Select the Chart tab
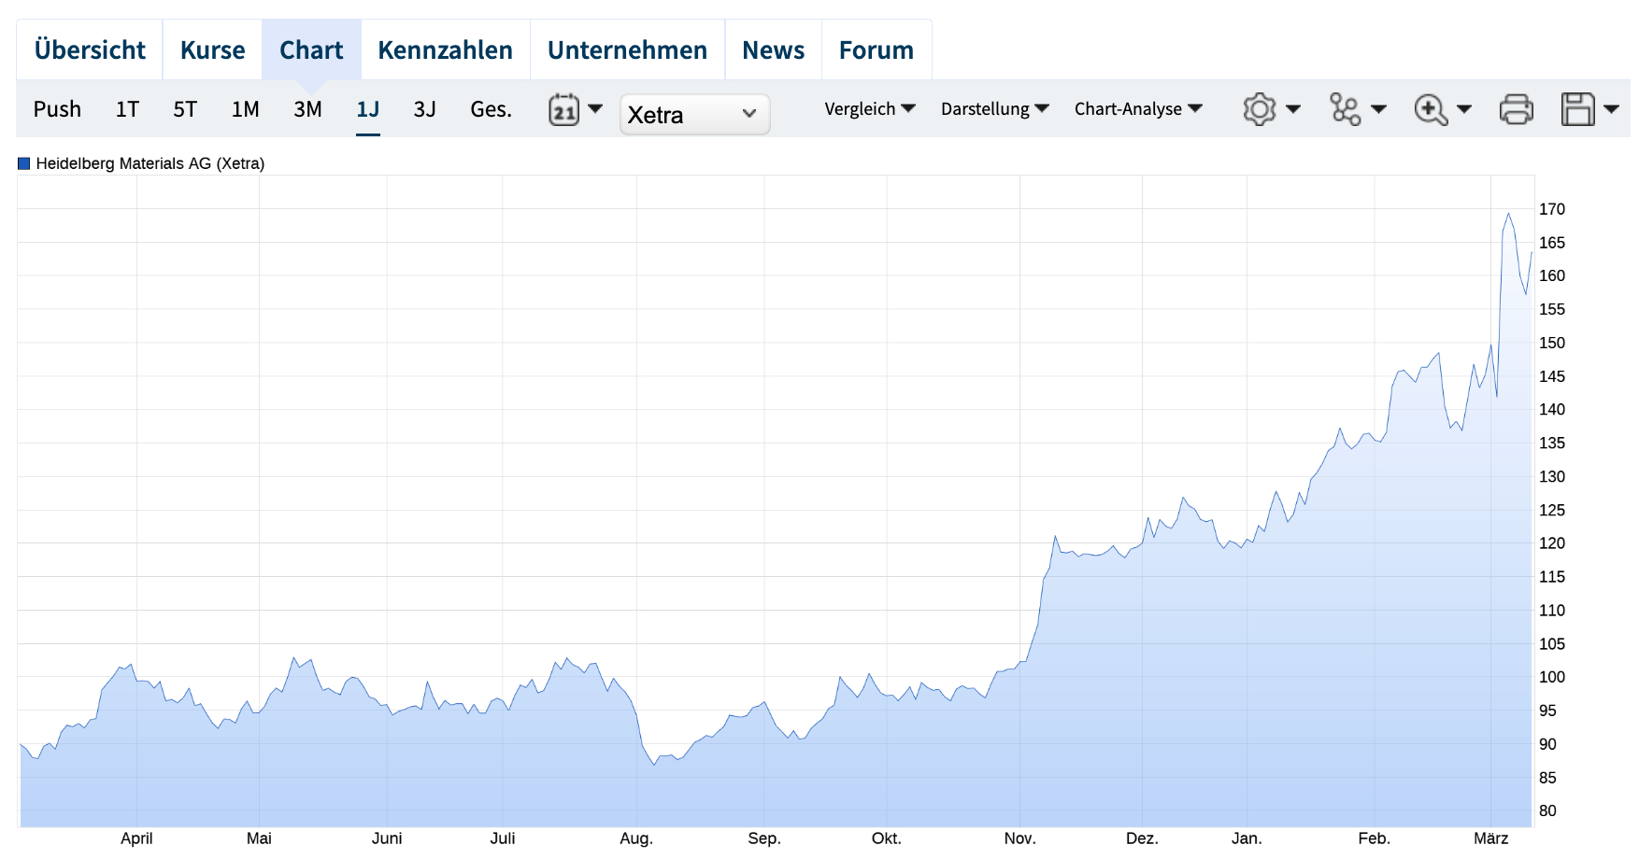The height and width of the screenshot is (859, 1639). [311, 50]
